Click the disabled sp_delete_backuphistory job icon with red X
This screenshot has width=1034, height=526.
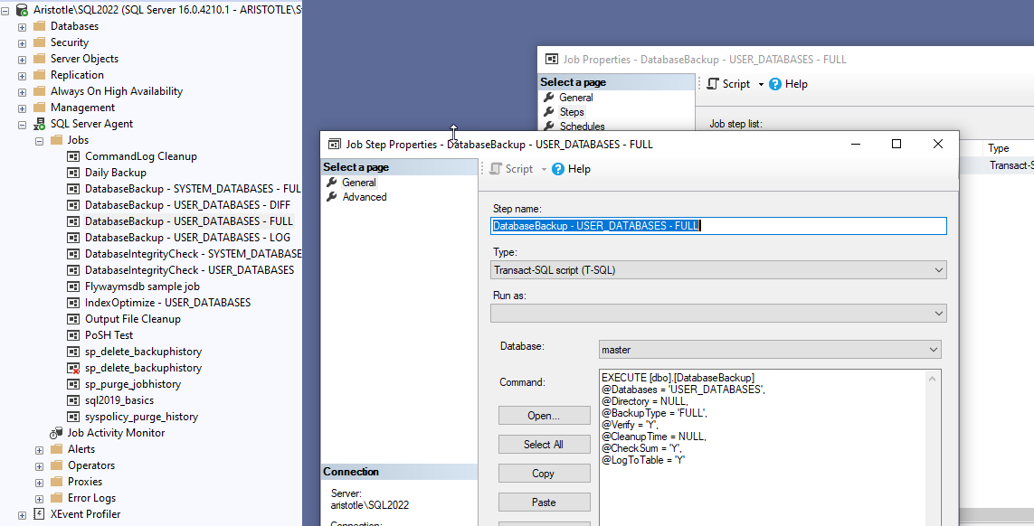point(74,368)
